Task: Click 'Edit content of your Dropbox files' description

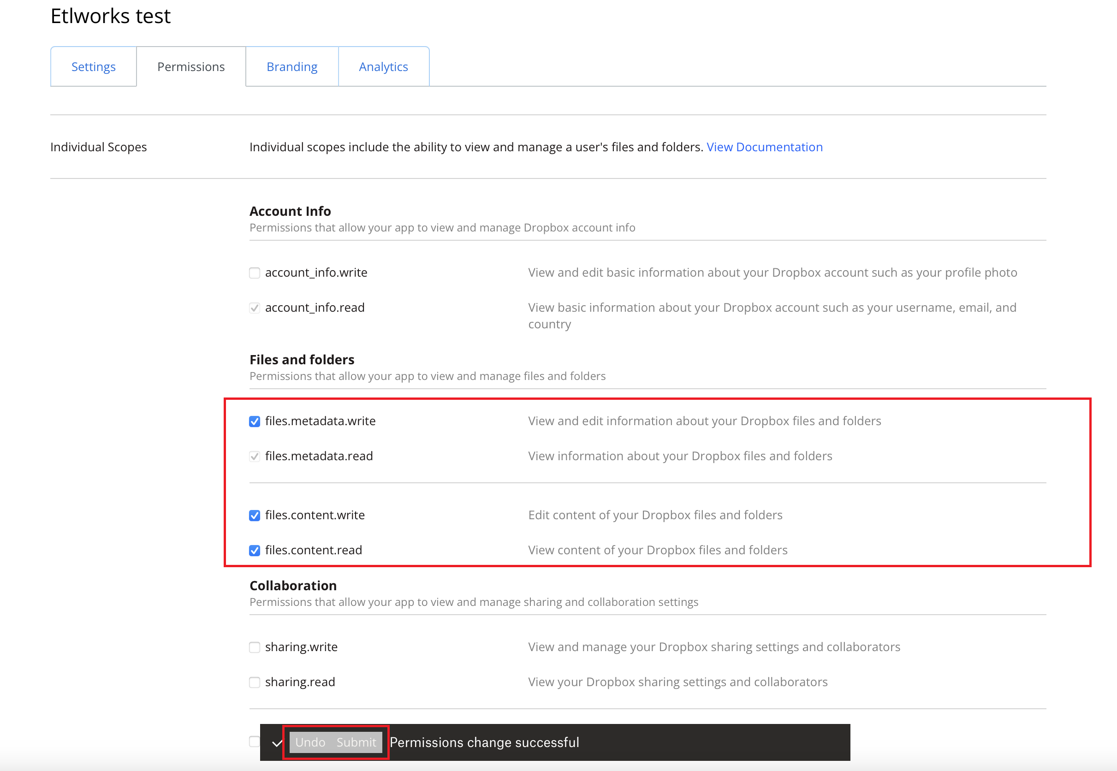Action: point(655,515)
